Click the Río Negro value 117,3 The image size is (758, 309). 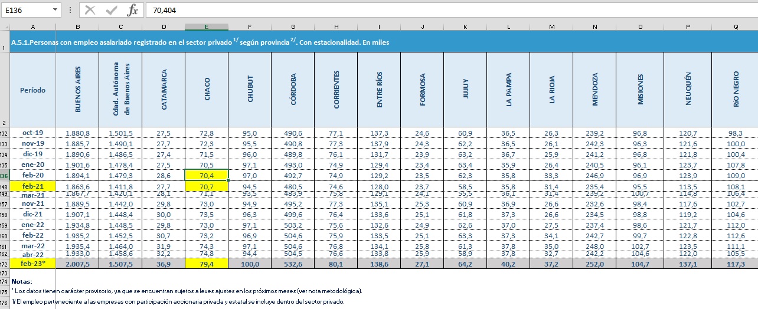736,264
